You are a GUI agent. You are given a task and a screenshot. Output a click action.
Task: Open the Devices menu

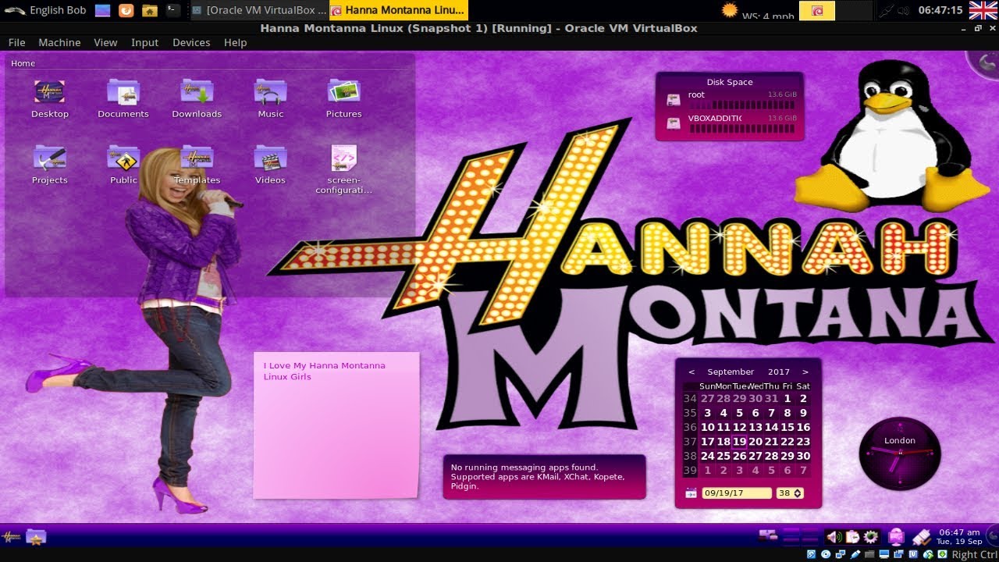click(x=191, y=43)
